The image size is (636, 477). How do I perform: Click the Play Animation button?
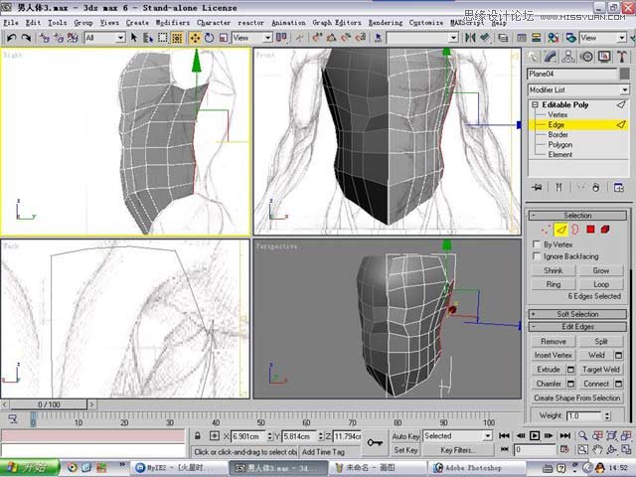[x=535, y=435]
